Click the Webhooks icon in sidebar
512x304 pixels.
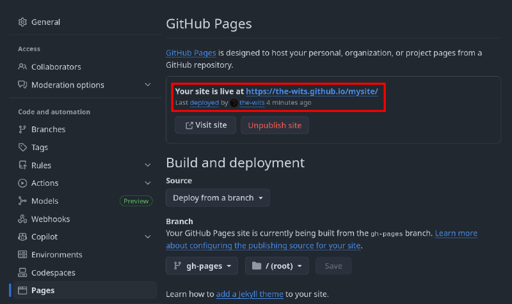point(22,219)
